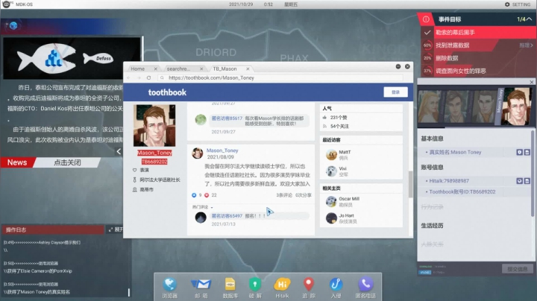Click the 生活经历 section heading

coord(432,226)
